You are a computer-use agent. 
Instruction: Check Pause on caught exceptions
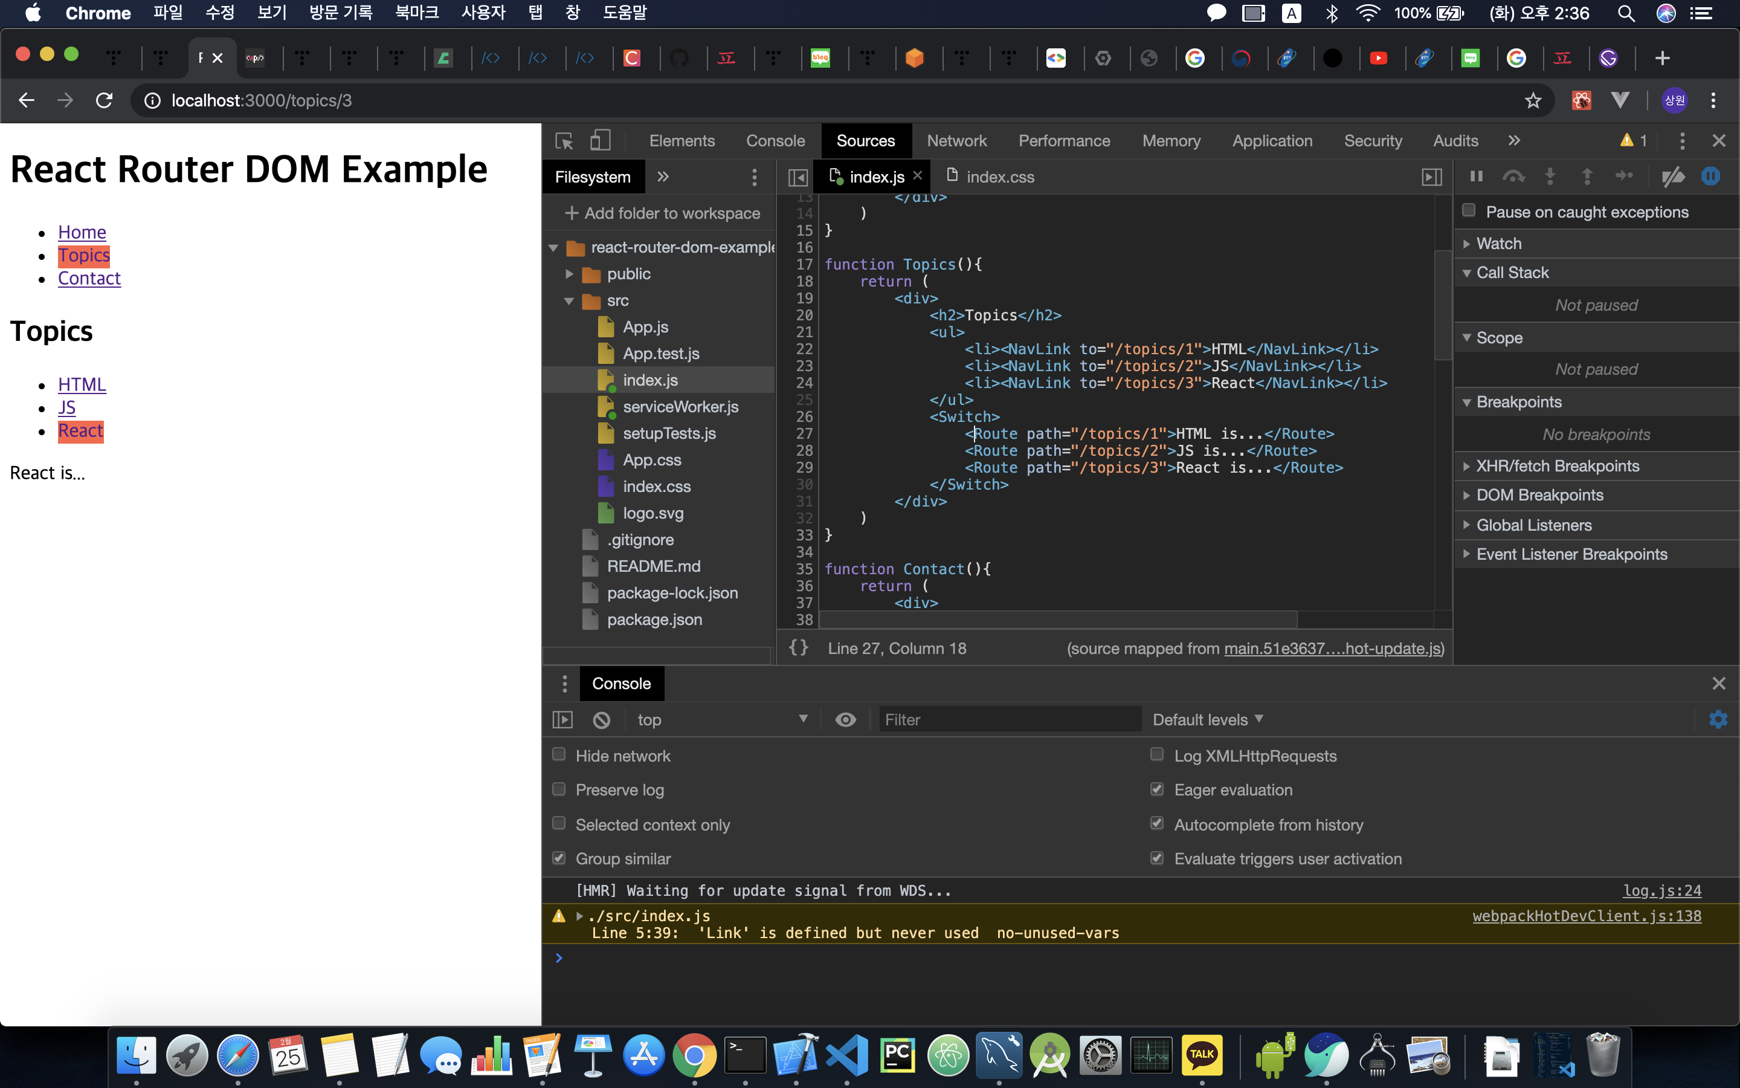(x=1469, y=211)
